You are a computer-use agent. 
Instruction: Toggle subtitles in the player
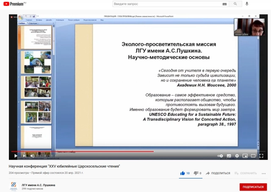(x=229, y=156)
